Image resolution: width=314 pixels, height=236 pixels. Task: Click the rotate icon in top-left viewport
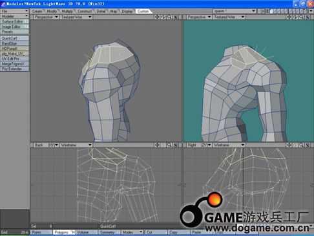coord(163,17)
